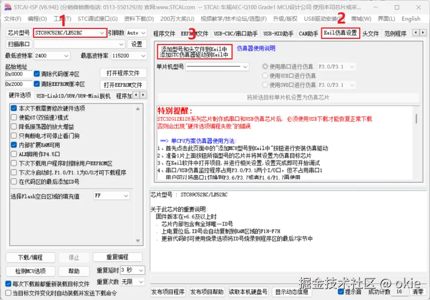Viewport: 430px width, 300px height.
Task: Click left arrow next to 程序加 tab
Action: click(x=136, y=95)
